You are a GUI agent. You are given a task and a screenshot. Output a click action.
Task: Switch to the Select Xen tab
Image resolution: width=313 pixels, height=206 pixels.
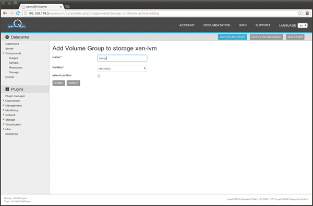295,37
